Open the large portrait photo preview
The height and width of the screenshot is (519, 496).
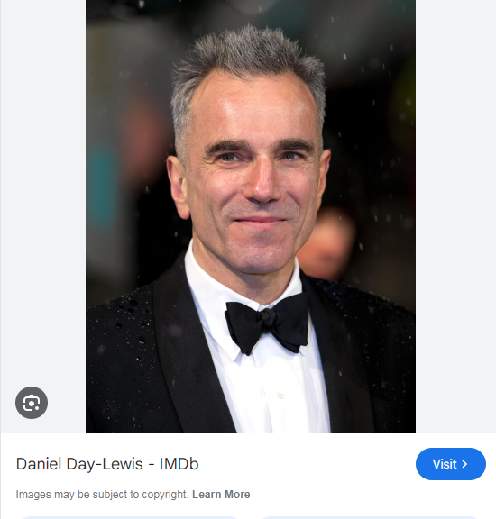251,216
